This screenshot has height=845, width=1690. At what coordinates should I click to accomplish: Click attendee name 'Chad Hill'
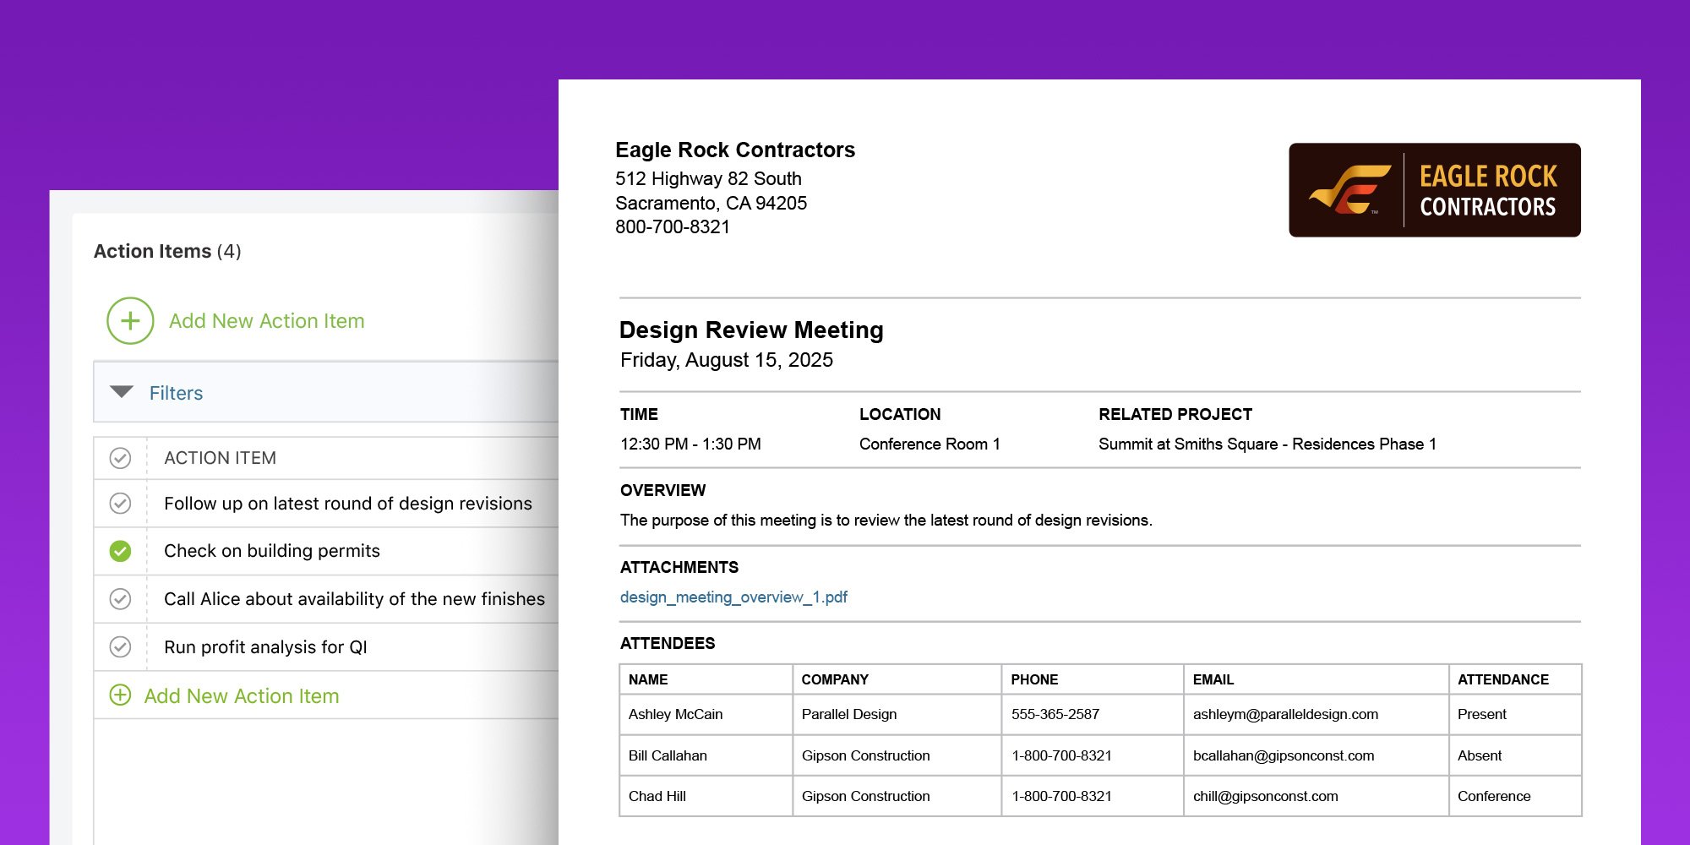pos(657,796)
